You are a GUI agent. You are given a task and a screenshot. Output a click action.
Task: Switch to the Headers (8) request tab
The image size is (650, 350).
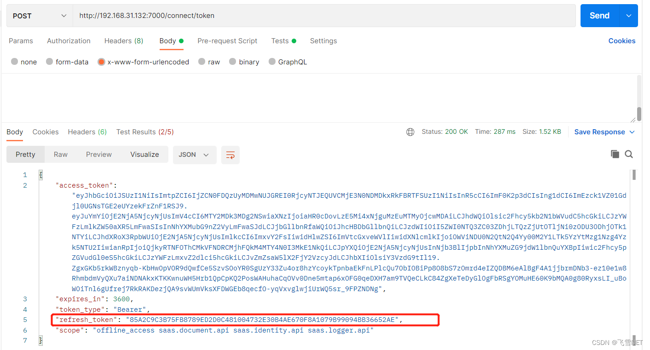tap(123, 41)
